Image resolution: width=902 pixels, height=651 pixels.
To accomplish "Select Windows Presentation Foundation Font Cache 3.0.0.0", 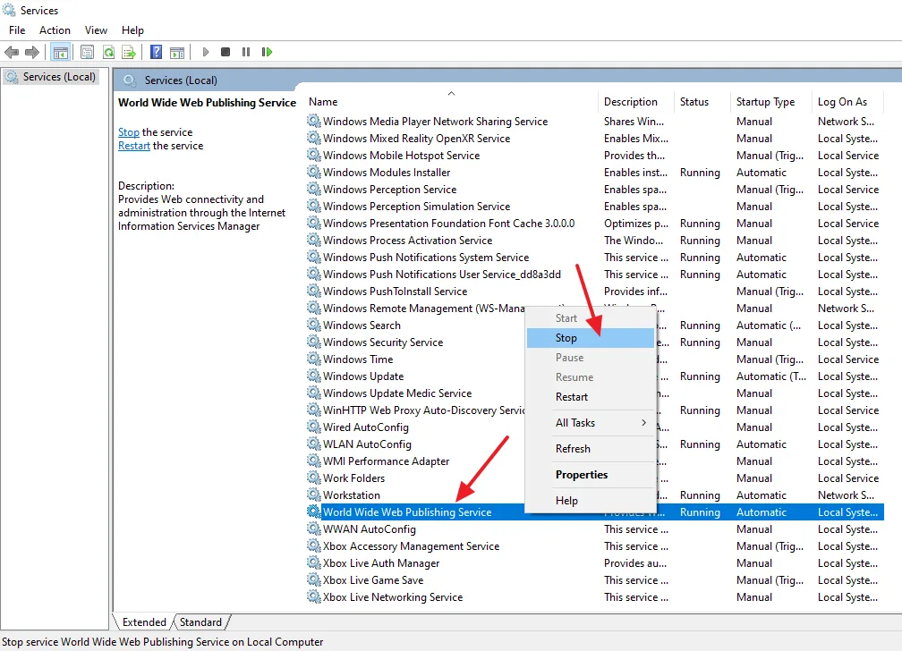I will 594,224.
